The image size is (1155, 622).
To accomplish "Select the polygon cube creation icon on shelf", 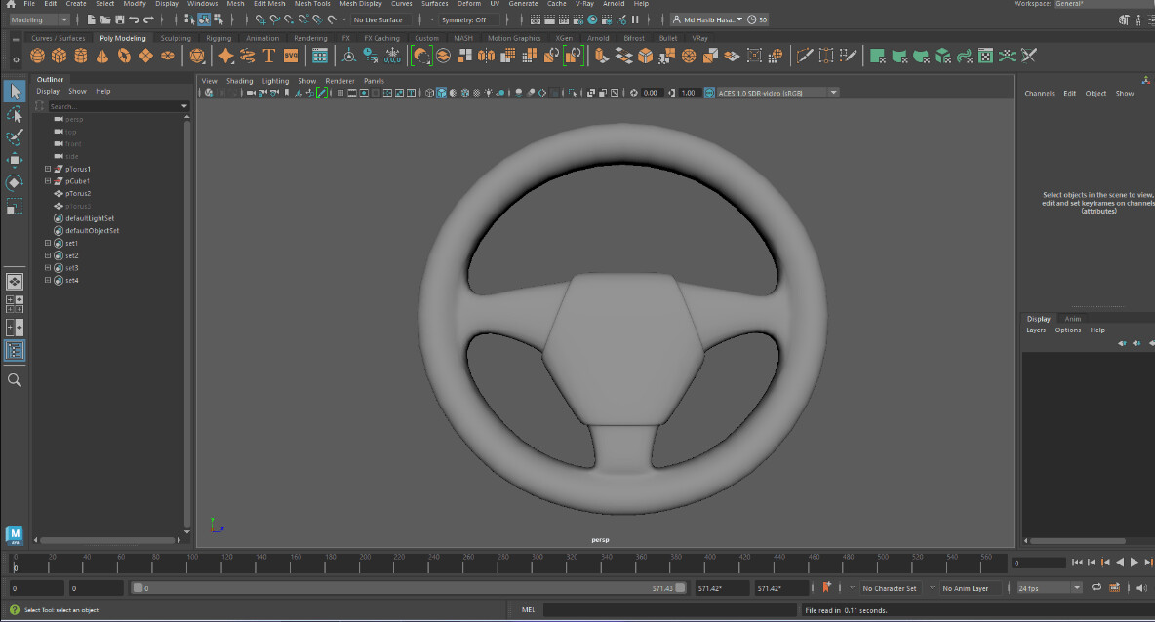I will click(59, 56).
